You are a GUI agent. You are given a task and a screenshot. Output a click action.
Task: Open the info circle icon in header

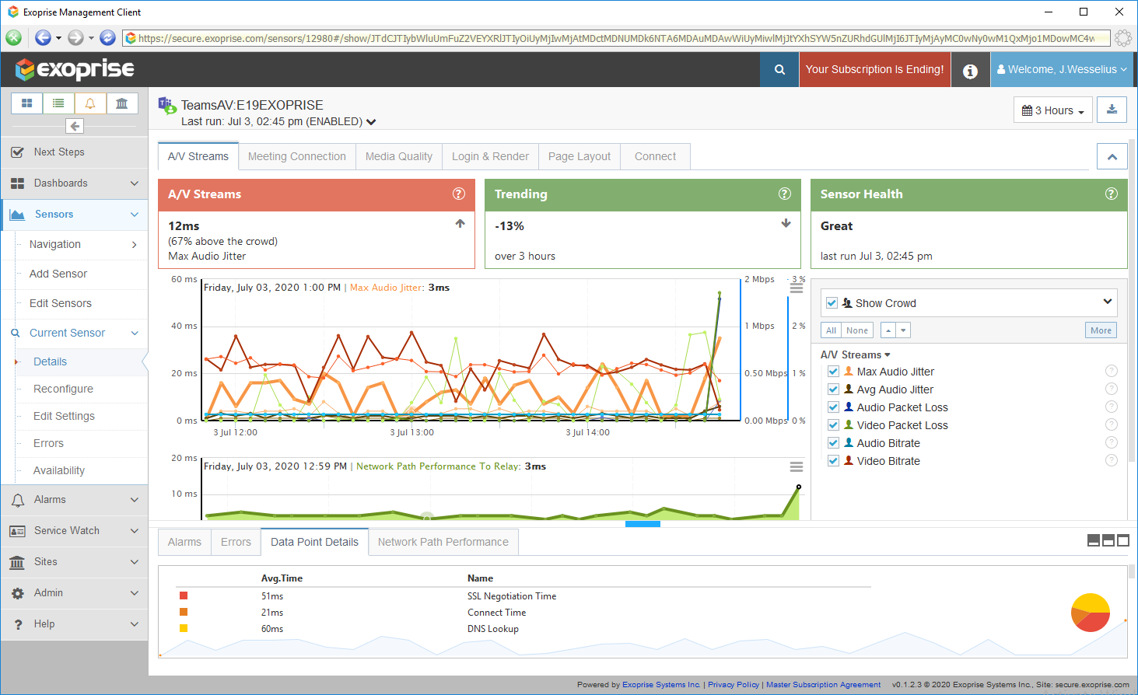970,71
